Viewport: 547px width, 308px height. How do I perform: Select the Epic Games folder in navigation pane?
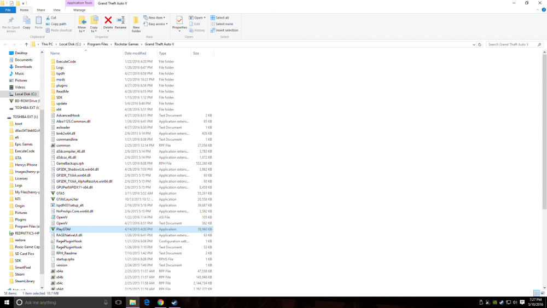[x=24, y=144]
